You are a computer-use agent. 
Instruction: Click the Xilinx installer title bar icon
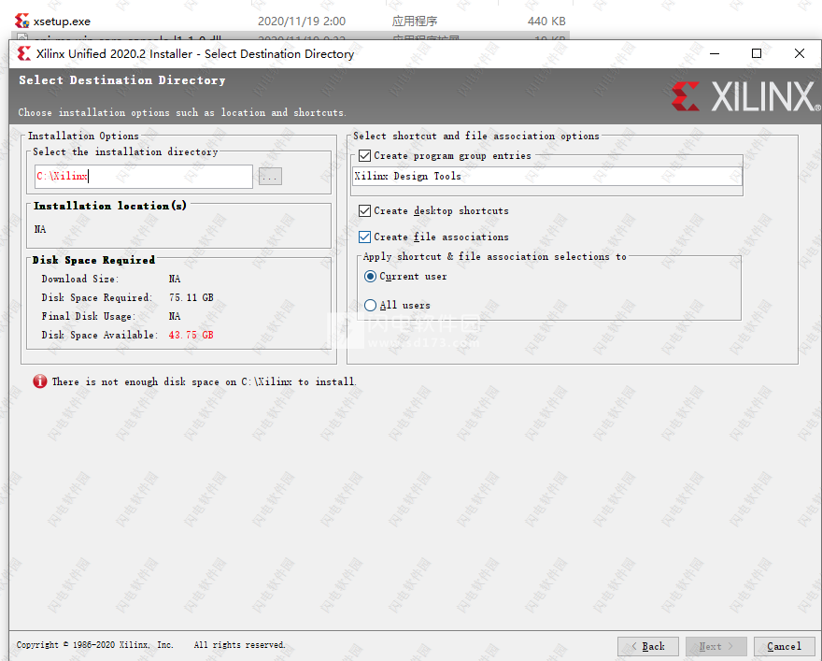tap(23, 53)
